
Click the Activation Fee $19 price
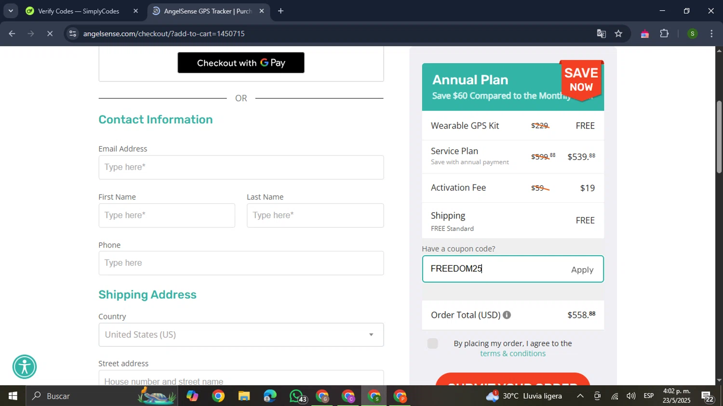coord(587,188)
